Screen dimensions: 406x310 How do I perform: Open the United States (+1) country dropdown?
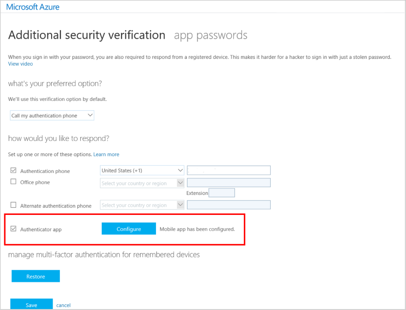click(142, 170)
